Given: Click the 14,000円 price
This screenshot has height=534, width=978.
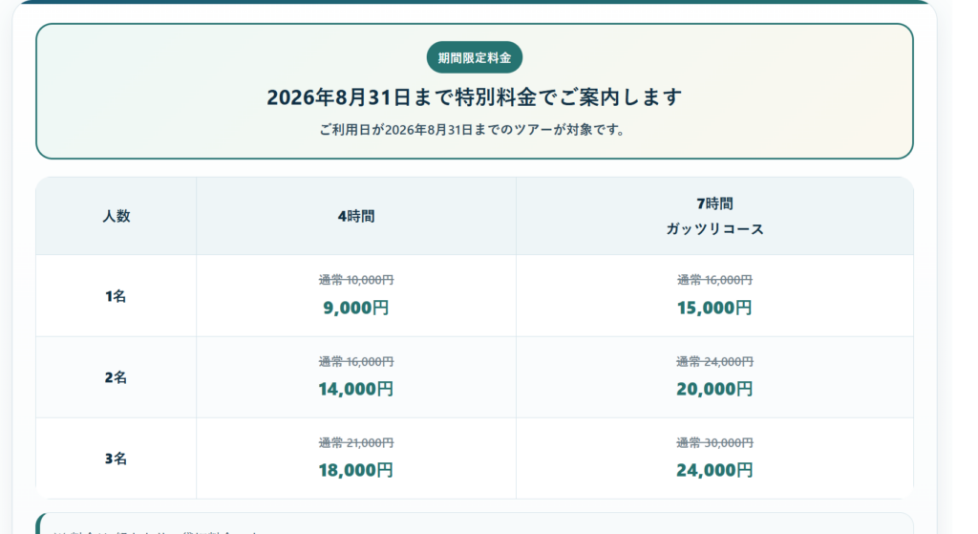Looking at the screenshot, I should tap(356, 389).
